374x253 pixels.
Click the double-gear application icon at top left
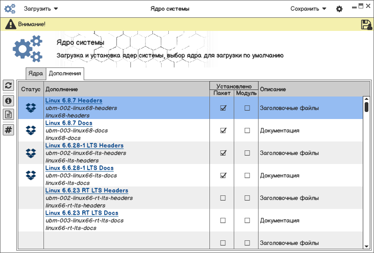(10, 9)
